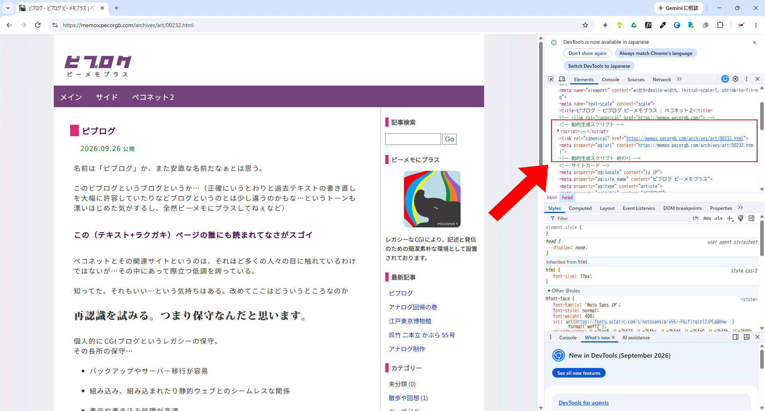The height and width of the screenshot is (411, 765).
Task: Click the yellow lightbulb extension icon
Action: coord(620,25)
